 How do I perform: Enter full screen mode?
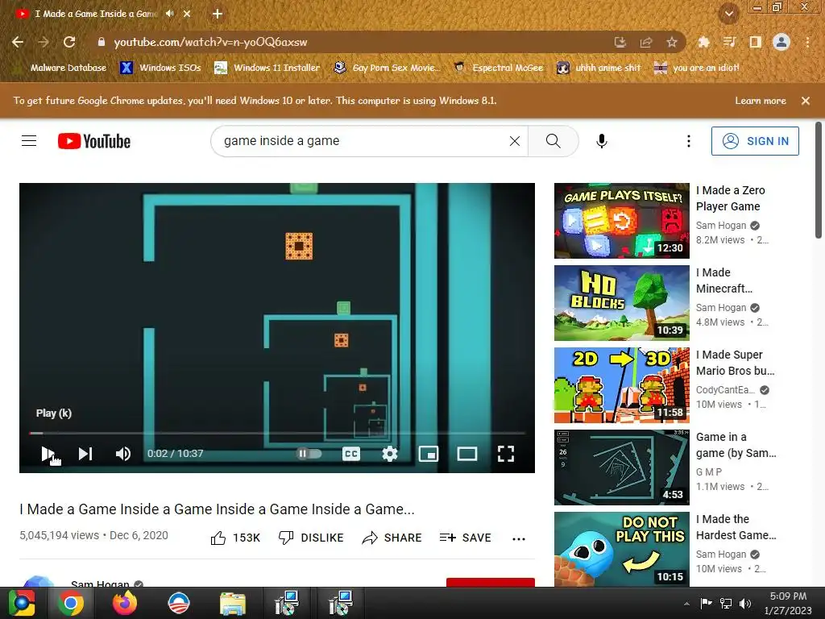tap(506, 454)
